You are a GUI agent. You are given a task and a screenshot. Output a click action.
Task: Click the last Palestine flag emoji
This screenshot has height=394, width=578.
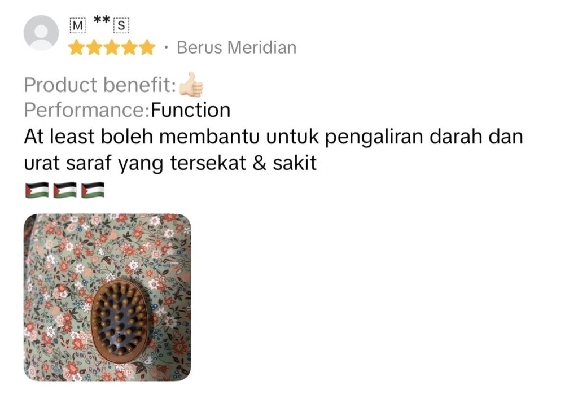click(x=93, y=190)
